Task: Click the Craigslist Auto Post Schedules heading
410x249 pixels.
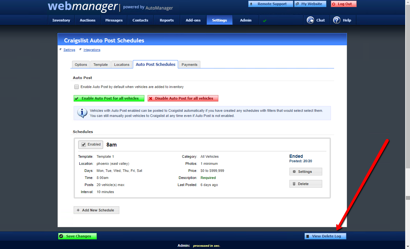Action: click(x=104, y=40)
